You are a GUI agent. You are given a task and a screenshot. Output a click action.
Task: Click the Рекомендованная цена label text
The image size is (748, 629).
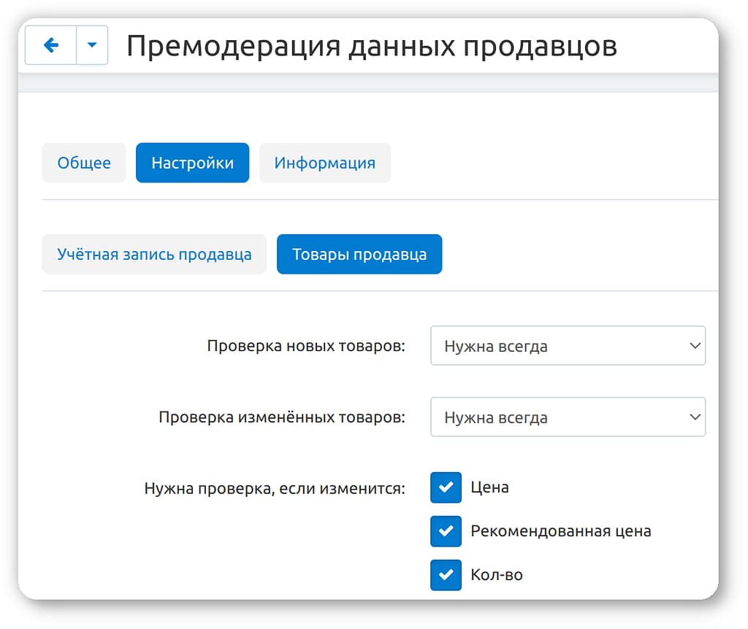[x=560, y=531]
